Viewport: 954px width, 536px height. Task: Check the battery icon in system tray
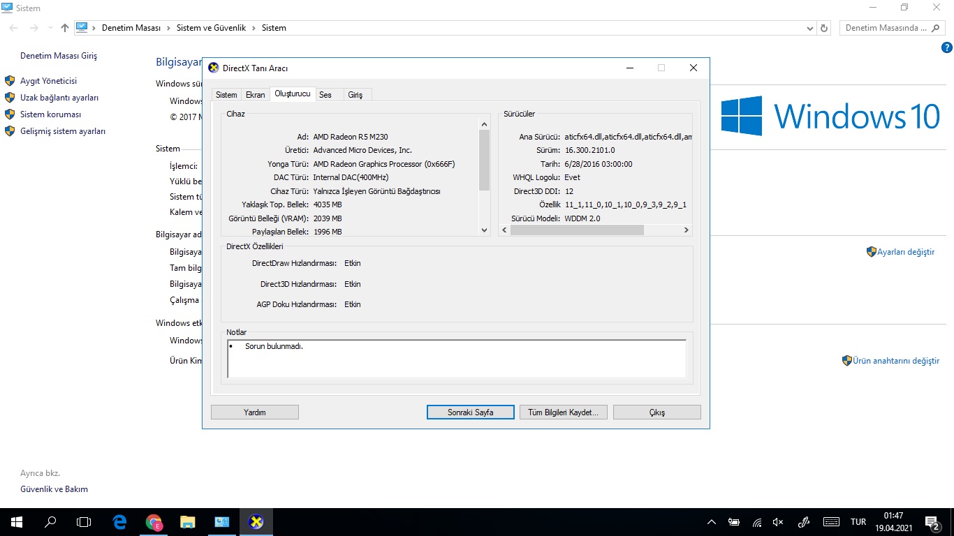(734, 522)
